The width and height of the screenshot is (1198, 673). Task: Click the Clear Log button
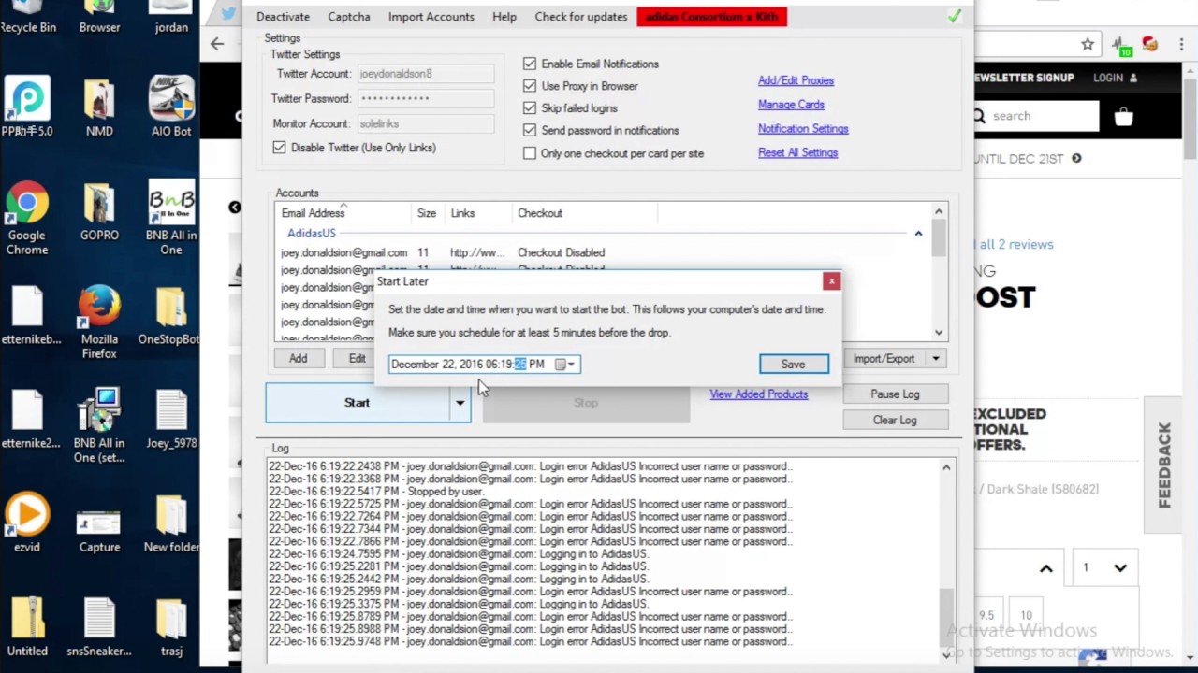click(x=895, y=421)
